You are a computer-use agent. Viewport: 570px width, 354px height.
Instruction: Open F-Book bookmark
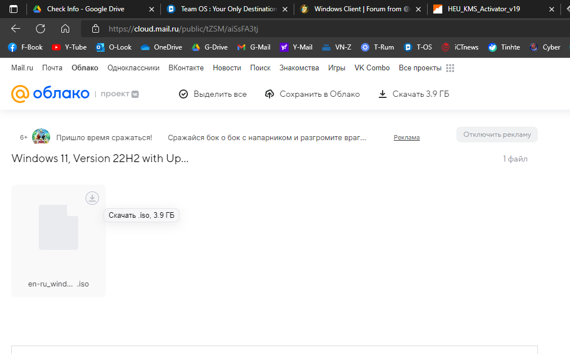tap(25, 47)
